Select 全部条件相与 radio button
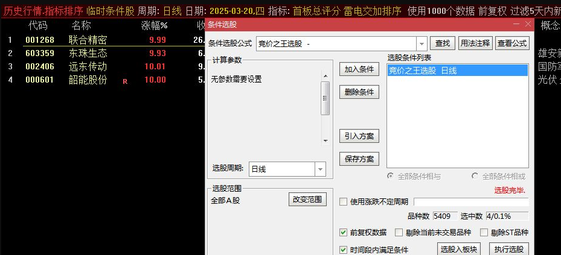This screenshot has width=561, height=255. point(391,176)
